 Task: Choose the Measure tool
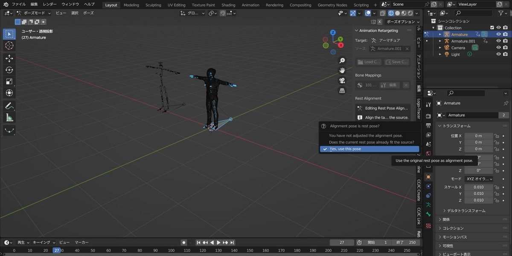click(x=9, y=118)
